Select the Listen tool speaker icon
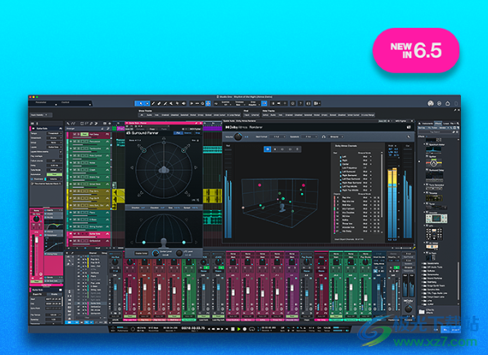 183,104
